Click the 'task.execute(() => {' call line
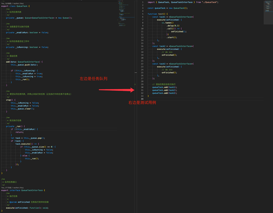Image resolution: width=273 pixels, height=213 pixels. point(27,144)
